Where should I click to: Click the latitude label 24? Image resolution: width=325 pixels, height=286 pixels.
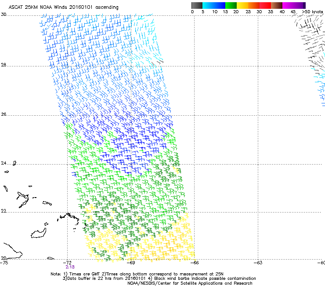point(4,163)
